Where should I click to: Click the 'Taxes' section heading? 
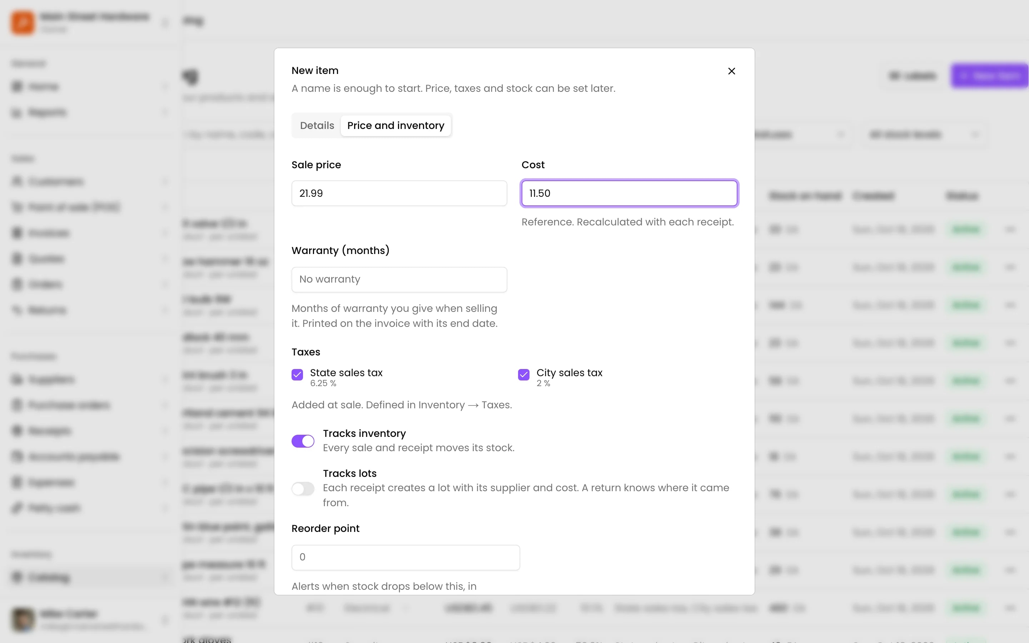(306, 352)
